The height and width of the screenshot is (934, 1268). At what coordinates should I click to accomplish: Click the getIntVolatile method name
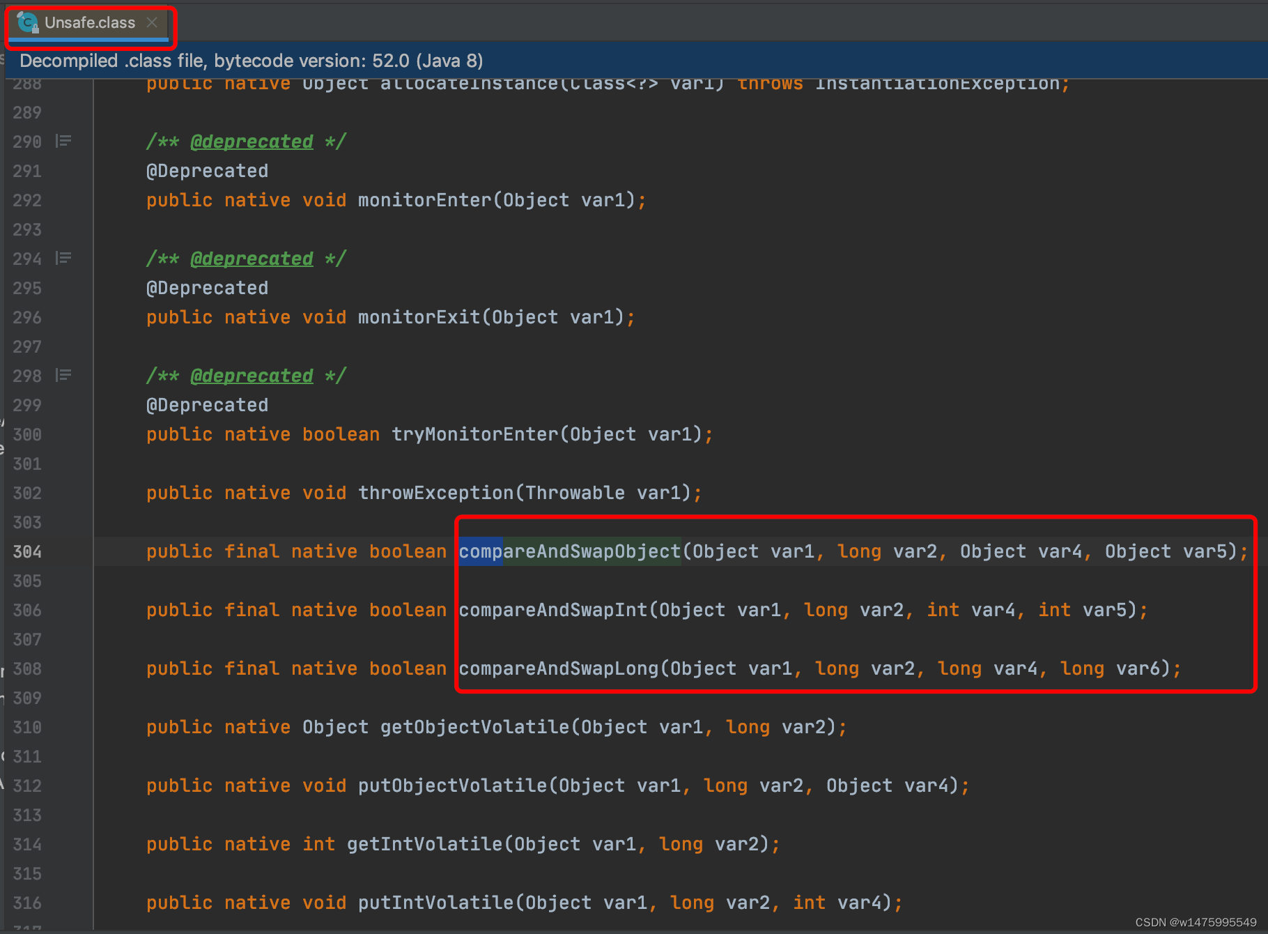click(x=425, y=844)
